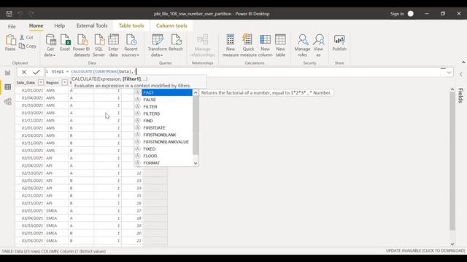This screenshot has height=262, width=467.
Task: Expand the Fields pane
Action: (461, 74)
